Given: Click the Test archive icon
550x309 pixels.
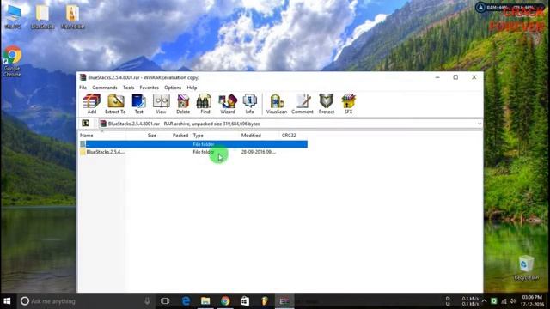Looking at the screenshot, I should (139, 104).
